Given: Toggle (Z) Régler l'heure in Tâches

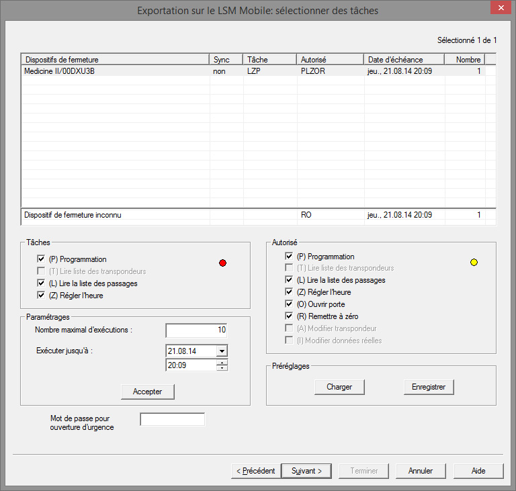Looking at the screenshot, I should (42, 296).
